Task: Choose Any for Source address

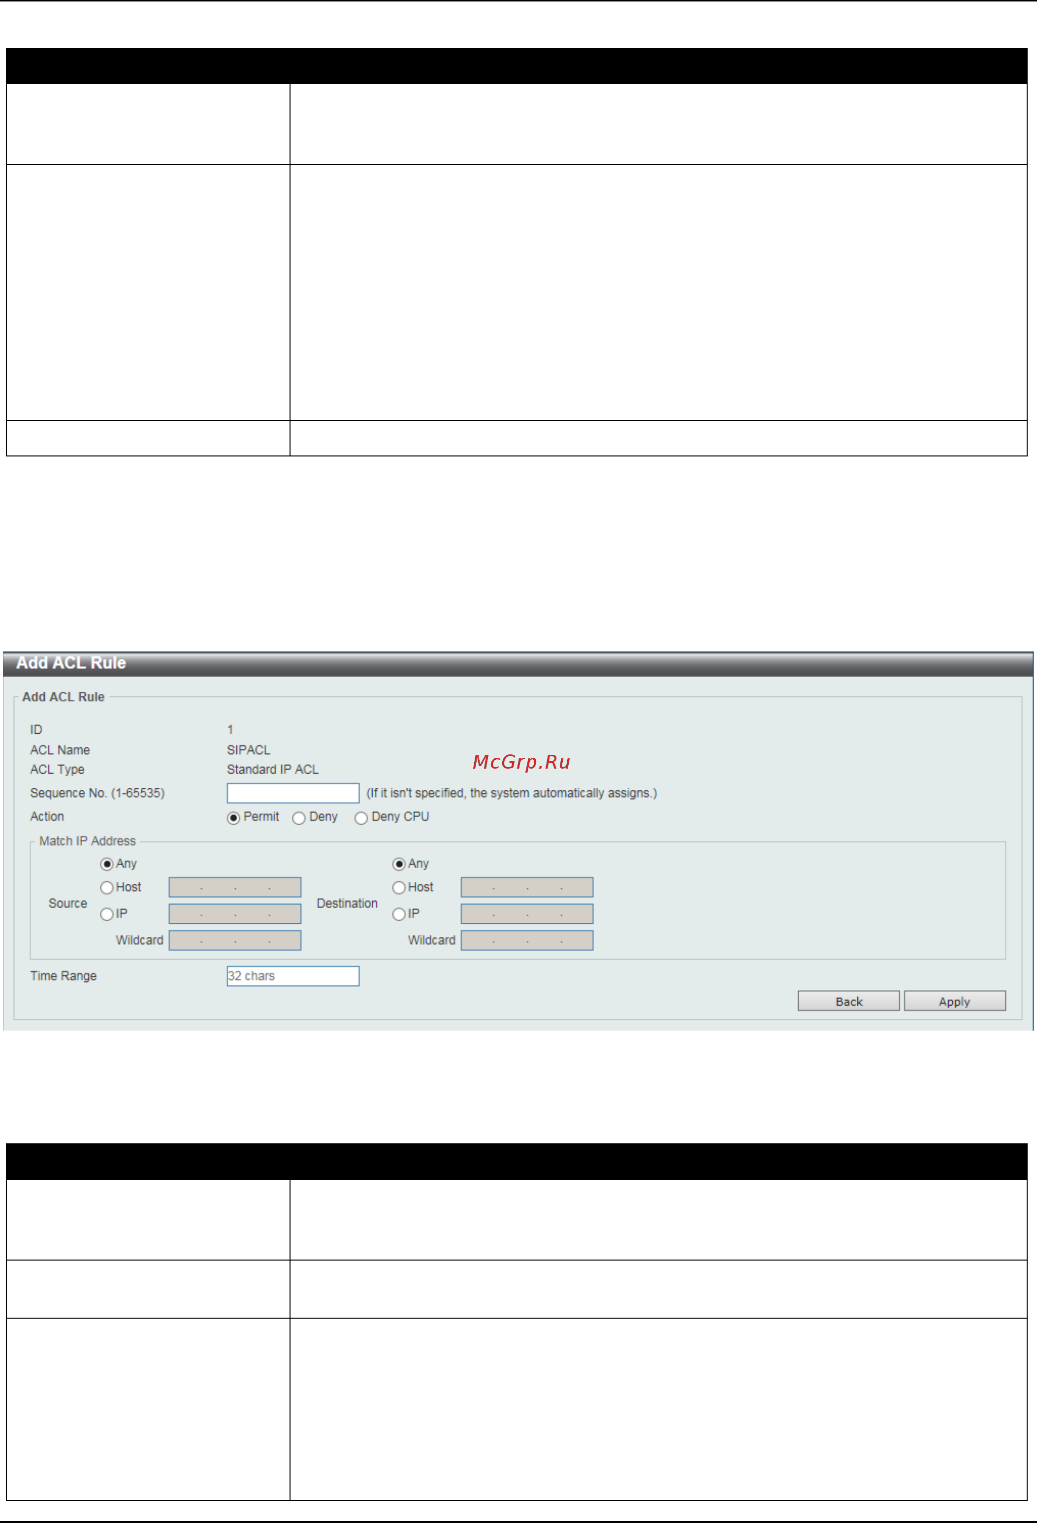Action: 107,864
